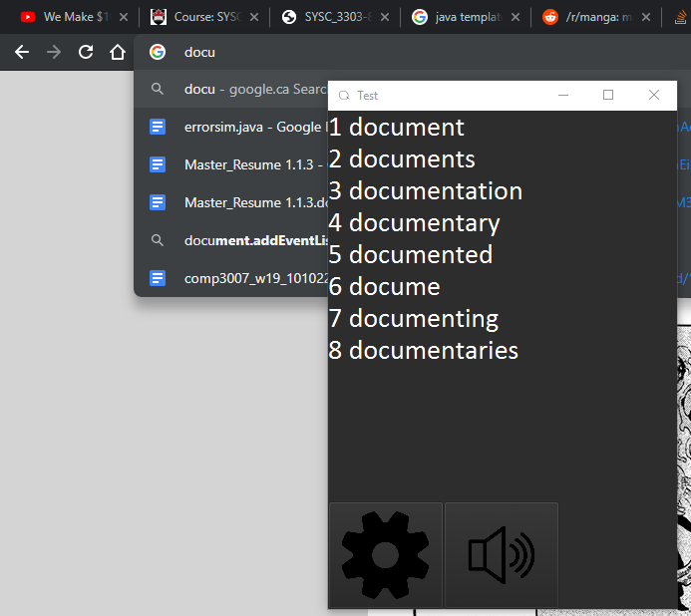
Task: Choose suggestion '3 documentation'
Action: (426, 190)
